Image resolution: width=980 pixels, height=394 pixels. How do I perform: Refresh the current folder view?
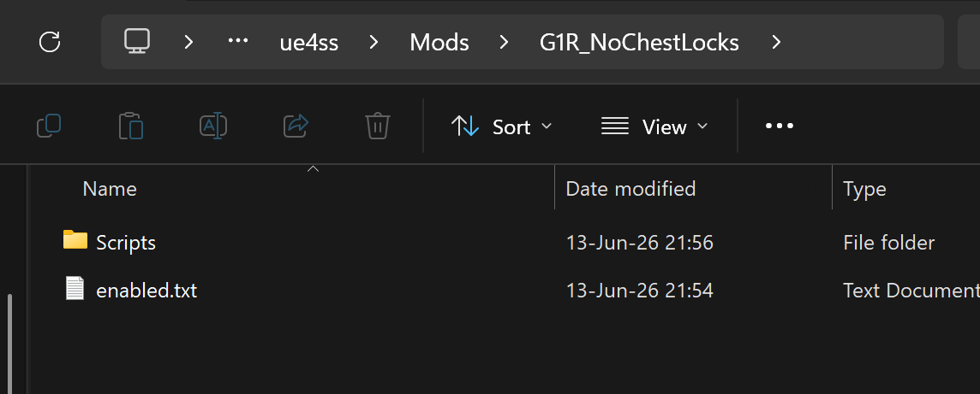50,43
